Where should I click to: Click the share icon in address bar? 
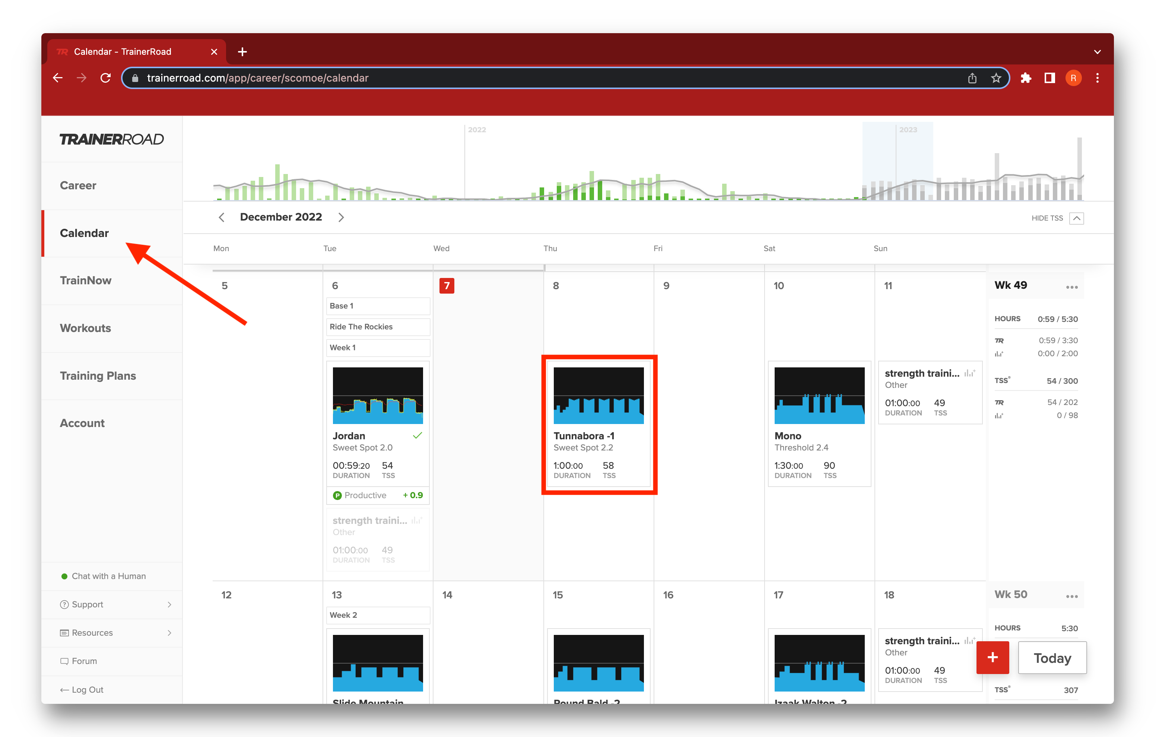972,78
